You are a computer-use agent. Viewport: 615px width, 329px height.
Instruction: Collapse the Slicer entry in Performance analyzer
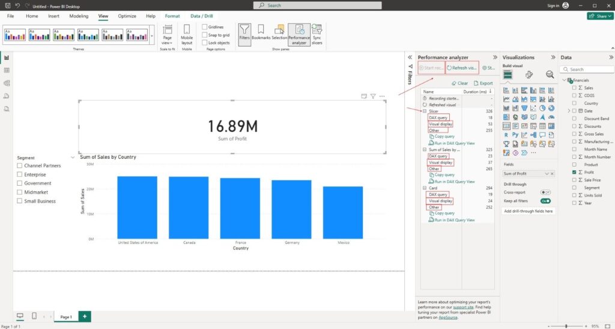pos(425,111)
